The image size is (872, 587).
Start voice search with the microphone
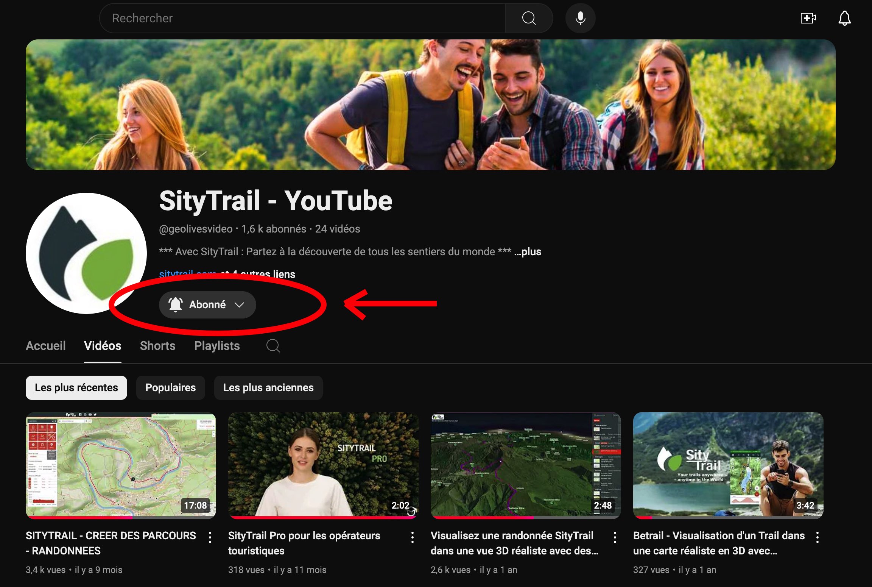[x=580, y=18]
